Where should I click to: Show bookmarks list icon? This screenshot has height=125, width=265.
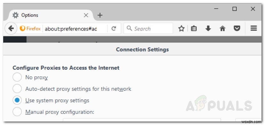point(194,29)
